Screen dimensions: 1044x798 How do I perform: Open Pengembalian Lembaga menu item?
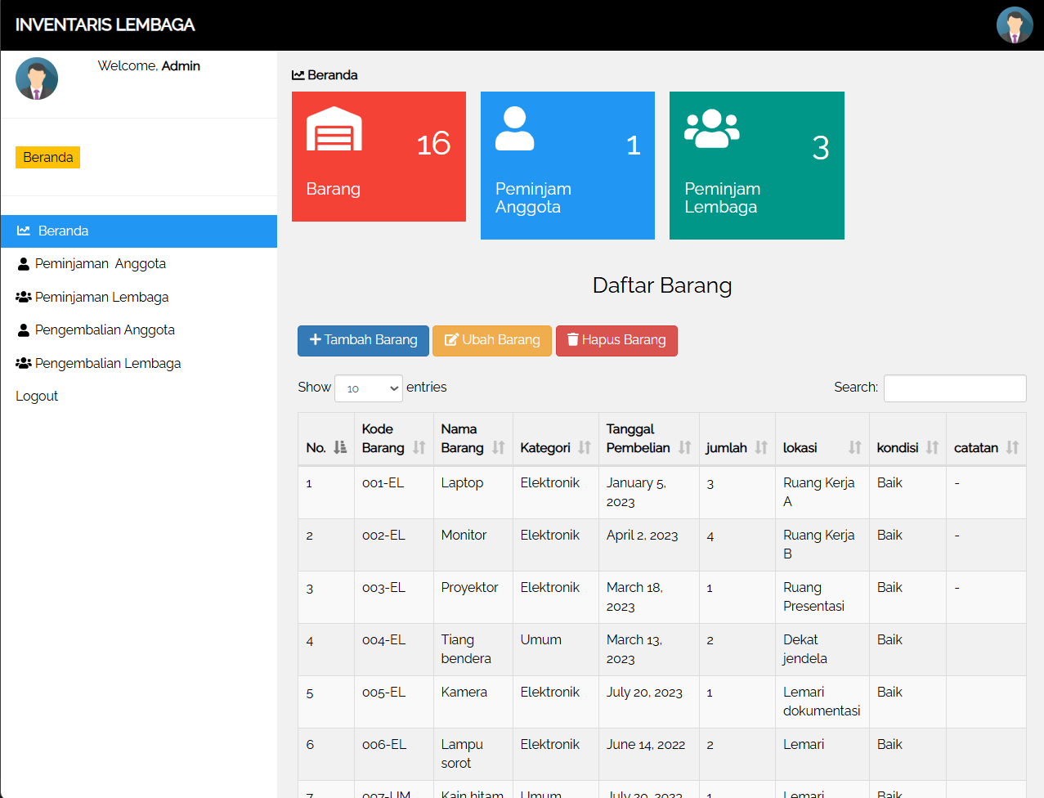click(x=107, y=363)
